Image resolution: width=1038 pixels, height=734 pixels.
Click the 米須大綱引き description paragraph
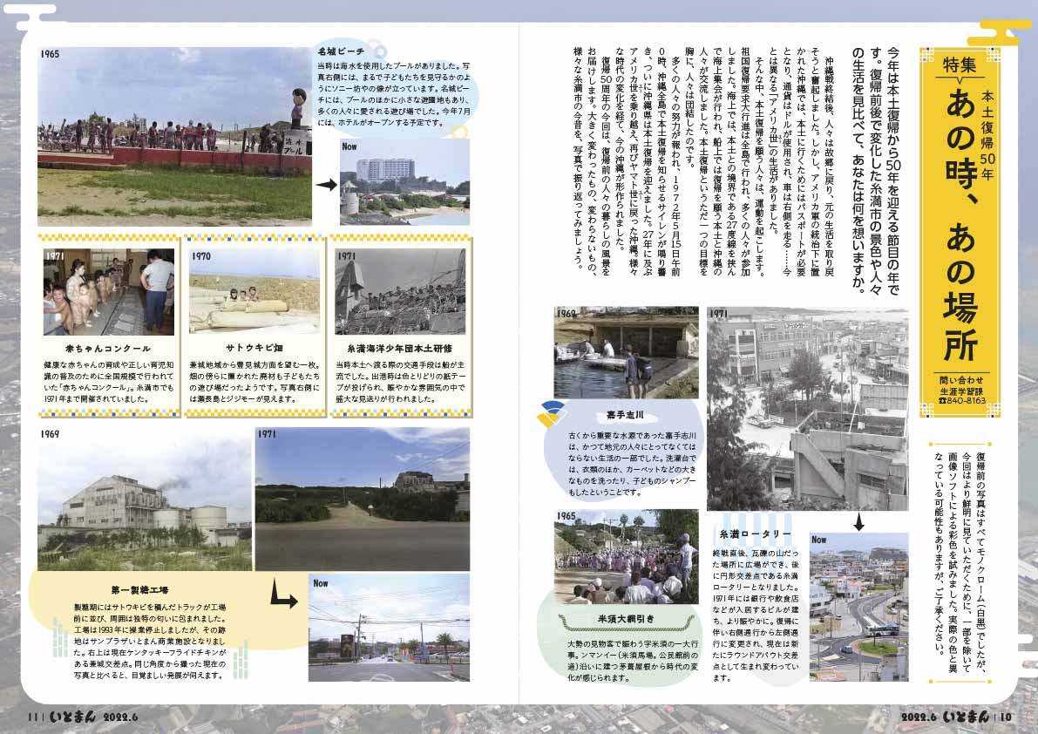pos(632,661)
